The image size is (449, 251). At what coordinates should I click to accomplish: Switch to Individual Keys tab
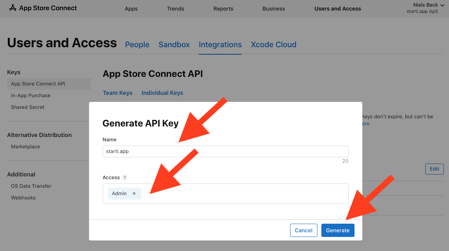(x=162, y=93)
